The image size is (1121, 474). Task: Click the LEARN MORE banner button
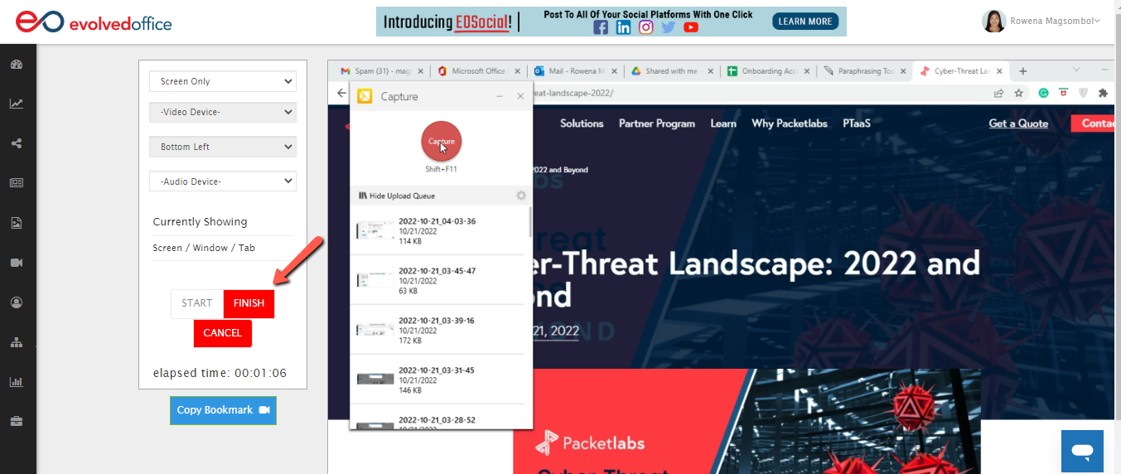pos(804,22)
